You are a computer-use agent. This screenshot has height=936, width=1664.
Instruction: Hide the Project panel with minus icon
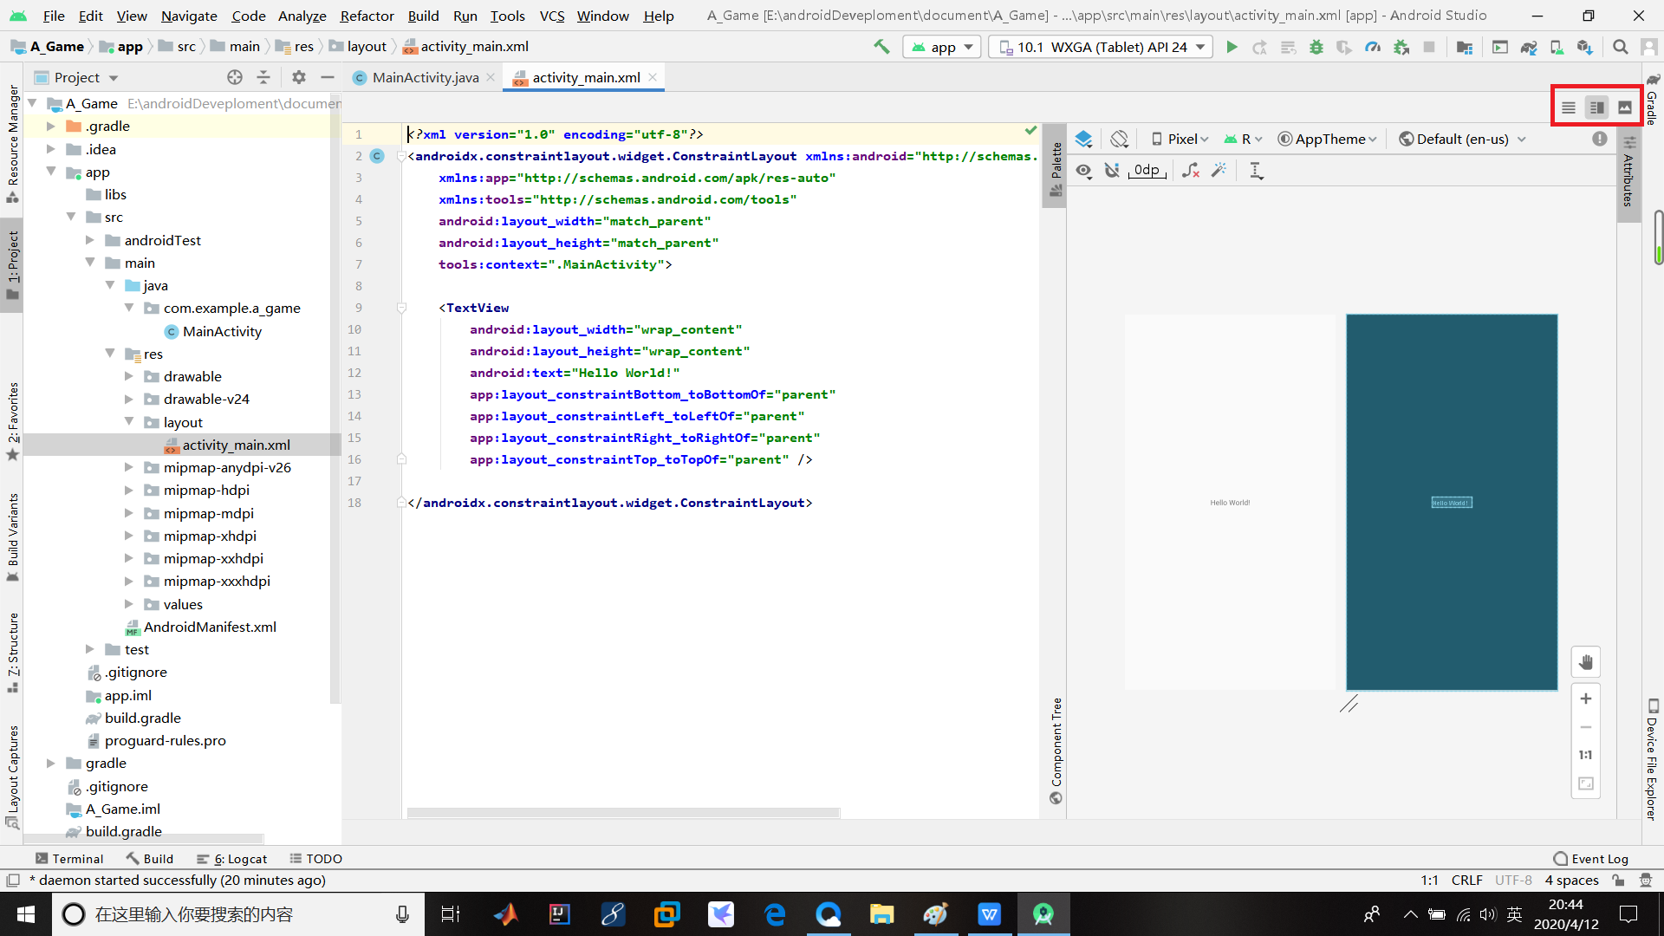[328, 77]
